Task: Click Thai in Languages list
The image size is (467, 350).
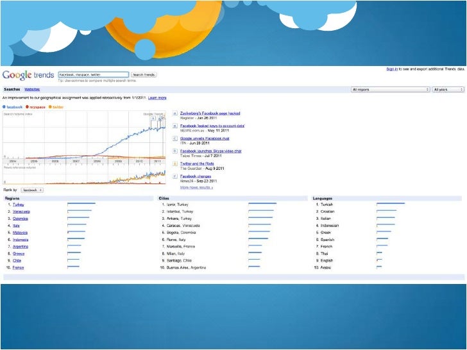Action: pyautogui.click(x=325, y=254)
